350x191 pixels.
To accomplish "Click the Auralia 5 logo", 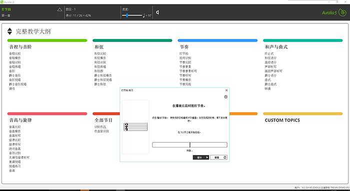I will pyautogui.click(x=334, y=12).
